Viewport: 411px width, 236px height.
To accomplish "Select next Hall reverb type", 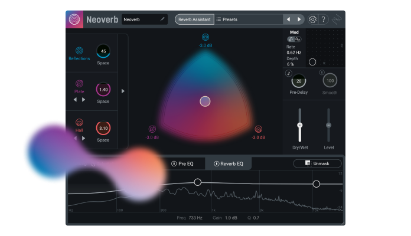I will click(83, 138).
